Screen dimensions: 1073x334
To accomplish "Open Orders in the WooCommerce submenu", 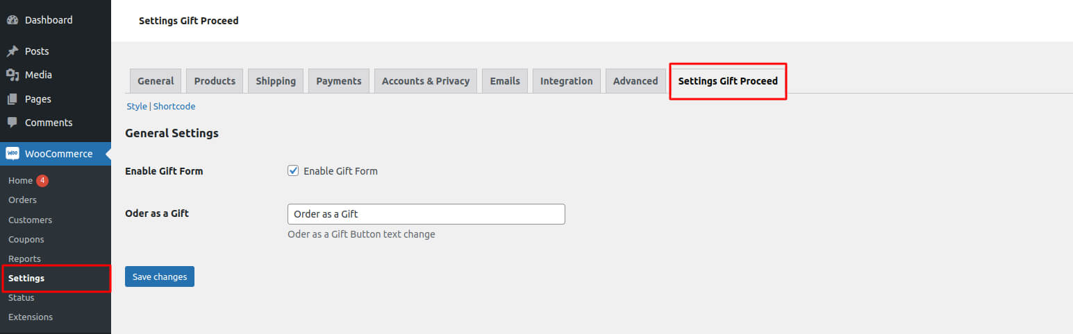I will (x=22, y=200).
